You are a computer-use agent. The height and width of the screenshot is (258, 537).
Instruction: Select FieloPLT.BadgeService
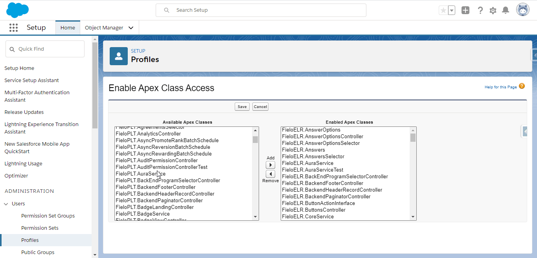tap(143, 214)
